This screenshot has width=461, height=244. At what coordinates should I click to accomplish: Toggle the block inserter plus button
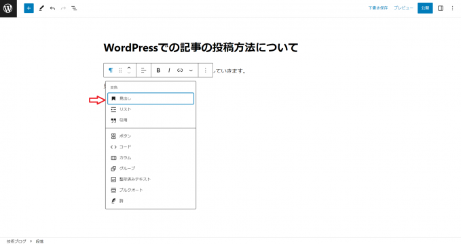[29, 8]
